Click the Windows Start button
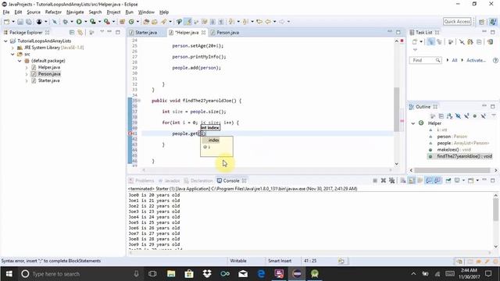The width and height of the screenshot is (500, 281). [x=9, y=274]
